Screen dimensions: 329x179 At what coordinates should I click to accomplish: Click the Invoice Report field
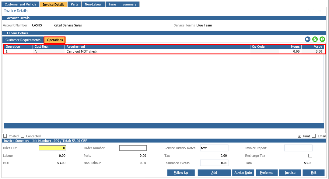pyautogui.click(x=298, y=148)
